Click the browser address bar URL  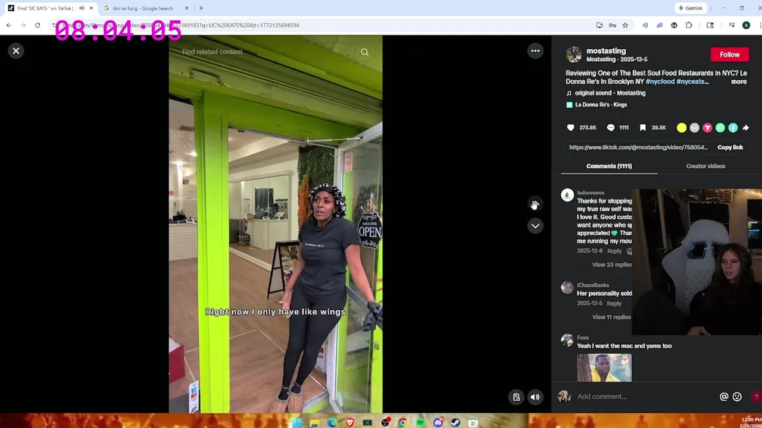(321, 26)
